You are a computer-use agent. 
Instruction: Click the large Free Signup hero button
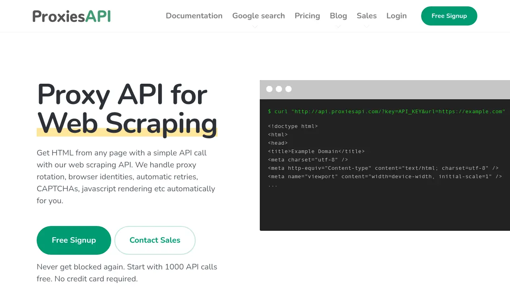pos(74,240)
